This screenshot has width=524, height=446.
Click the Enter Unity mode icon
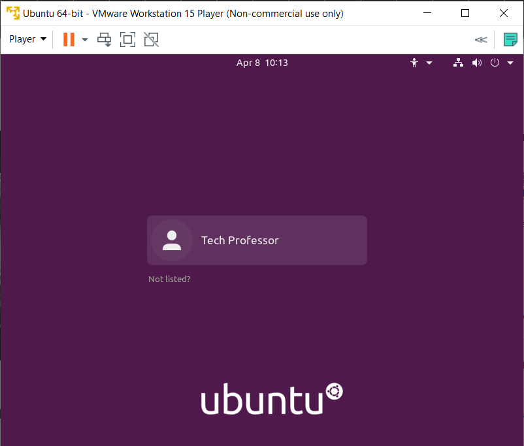[151, 39]
